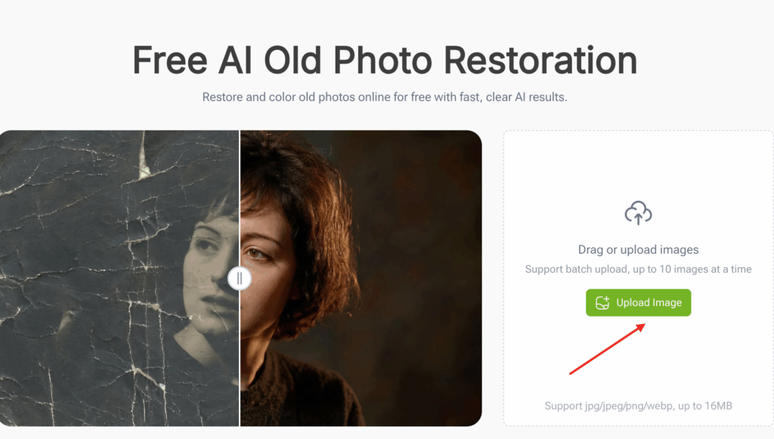Click the 'Free AI Old Photo Restoration' heading
This screenshot has width=774, height=439.
pyautogui.click(x=384, y=60)
